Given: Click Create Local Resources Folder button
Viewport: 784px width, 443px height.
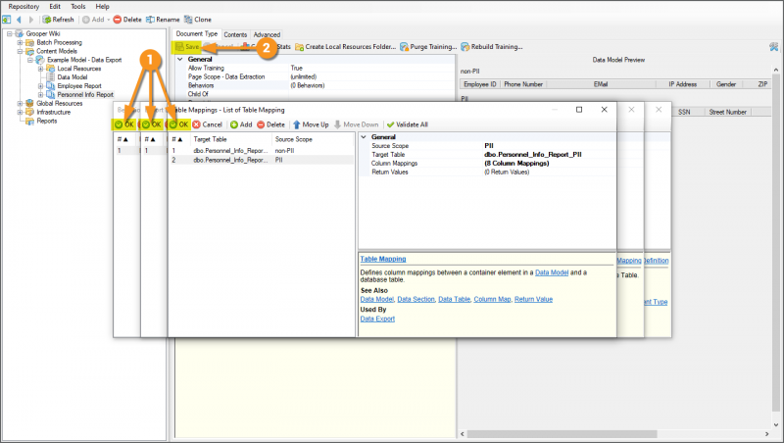Looking at the screenshot, I should [346, 47].
